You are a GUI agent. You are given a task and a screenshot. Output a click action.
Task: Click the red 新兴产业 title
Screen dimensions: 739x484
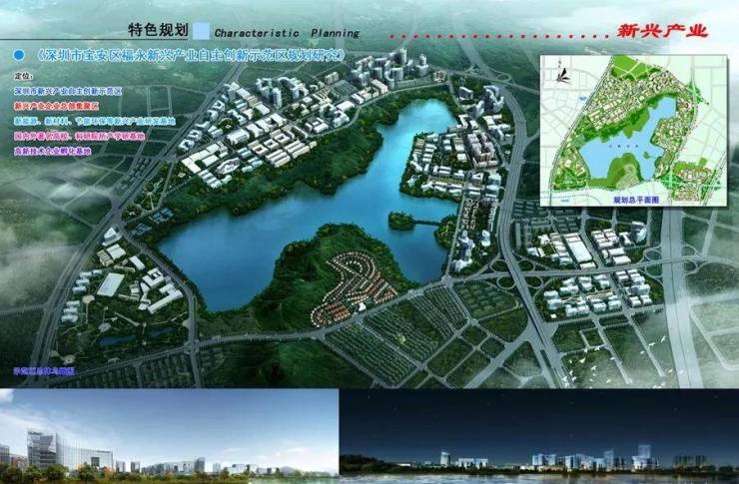662,31
